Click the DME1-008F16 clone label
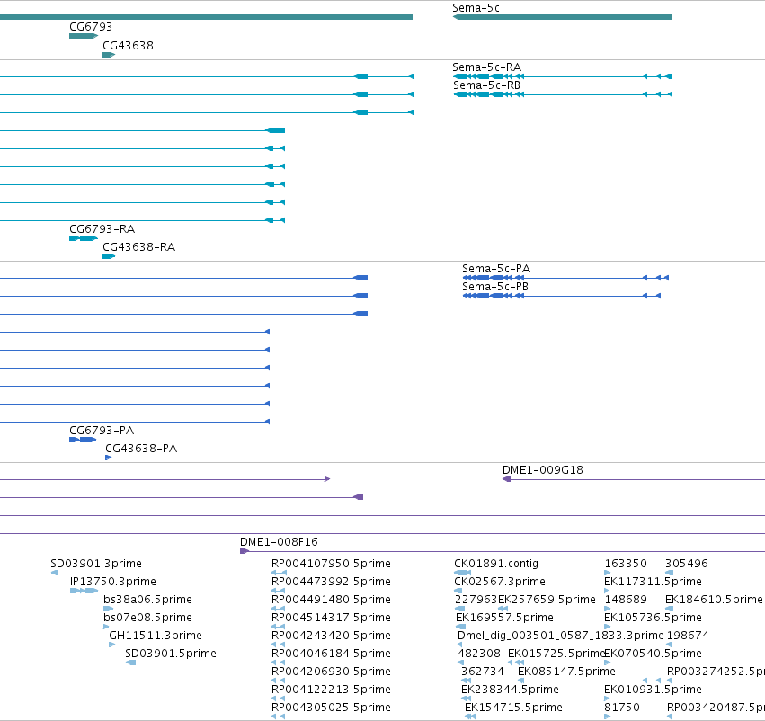This screenshot has width=765, height=721. (279, 541)
